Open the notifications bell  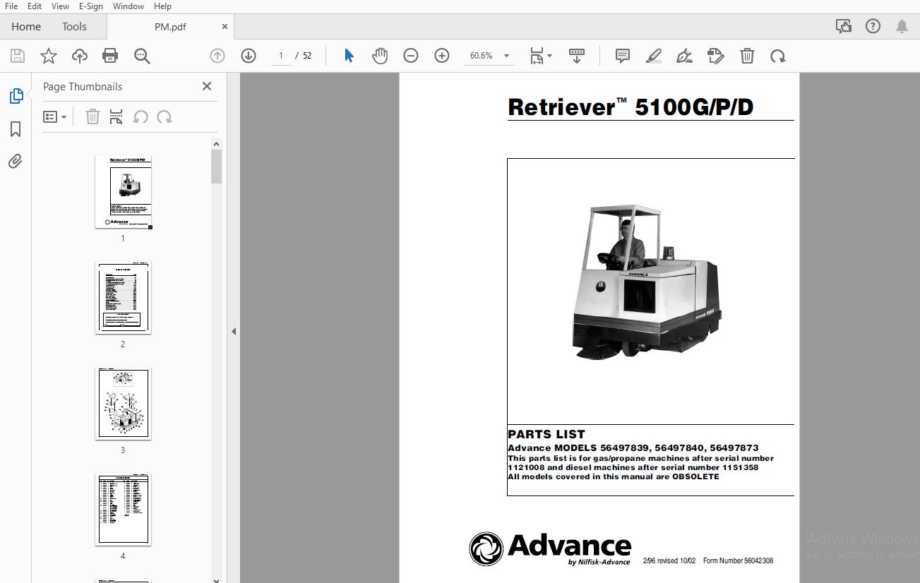(902, 26)
